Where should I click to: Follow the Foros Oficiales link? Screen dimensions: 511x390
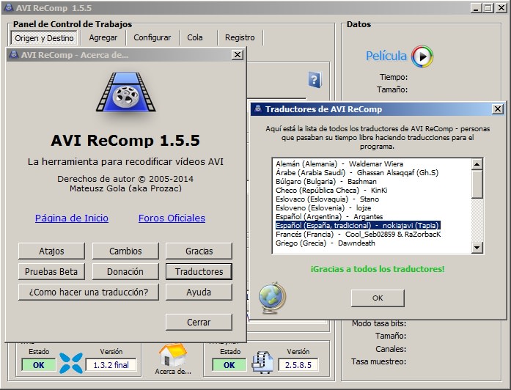coord(172,218)
